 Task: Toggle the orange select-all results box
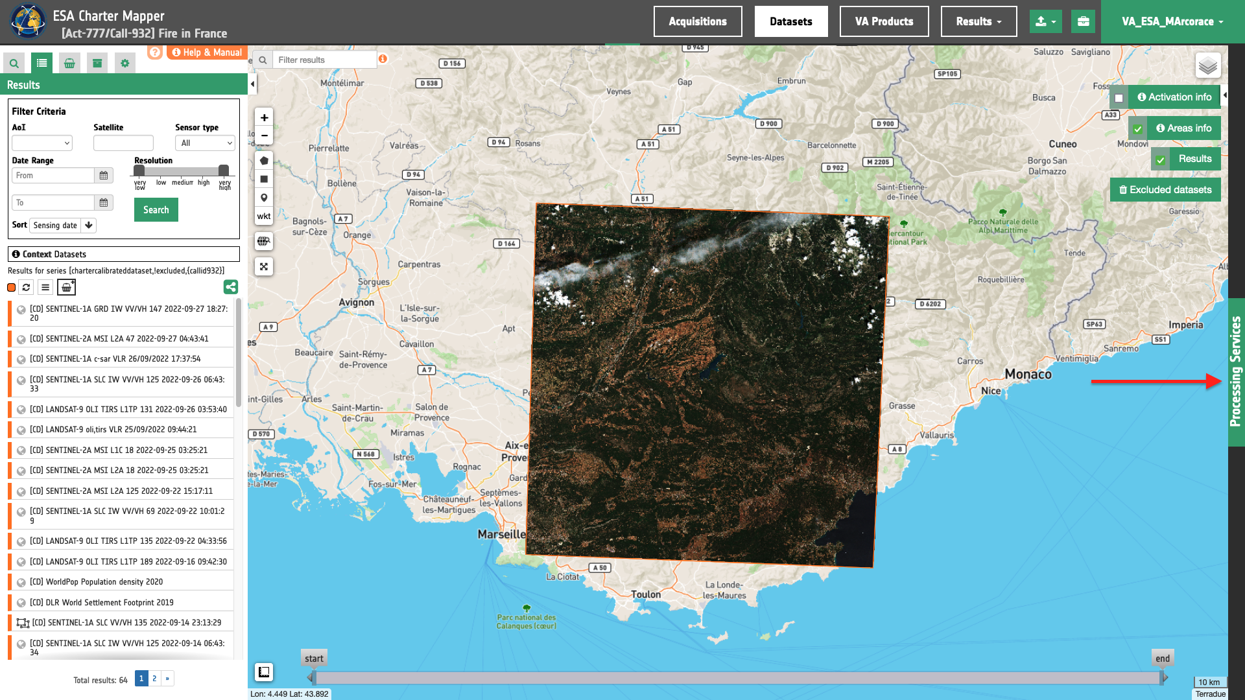(11, 288)
